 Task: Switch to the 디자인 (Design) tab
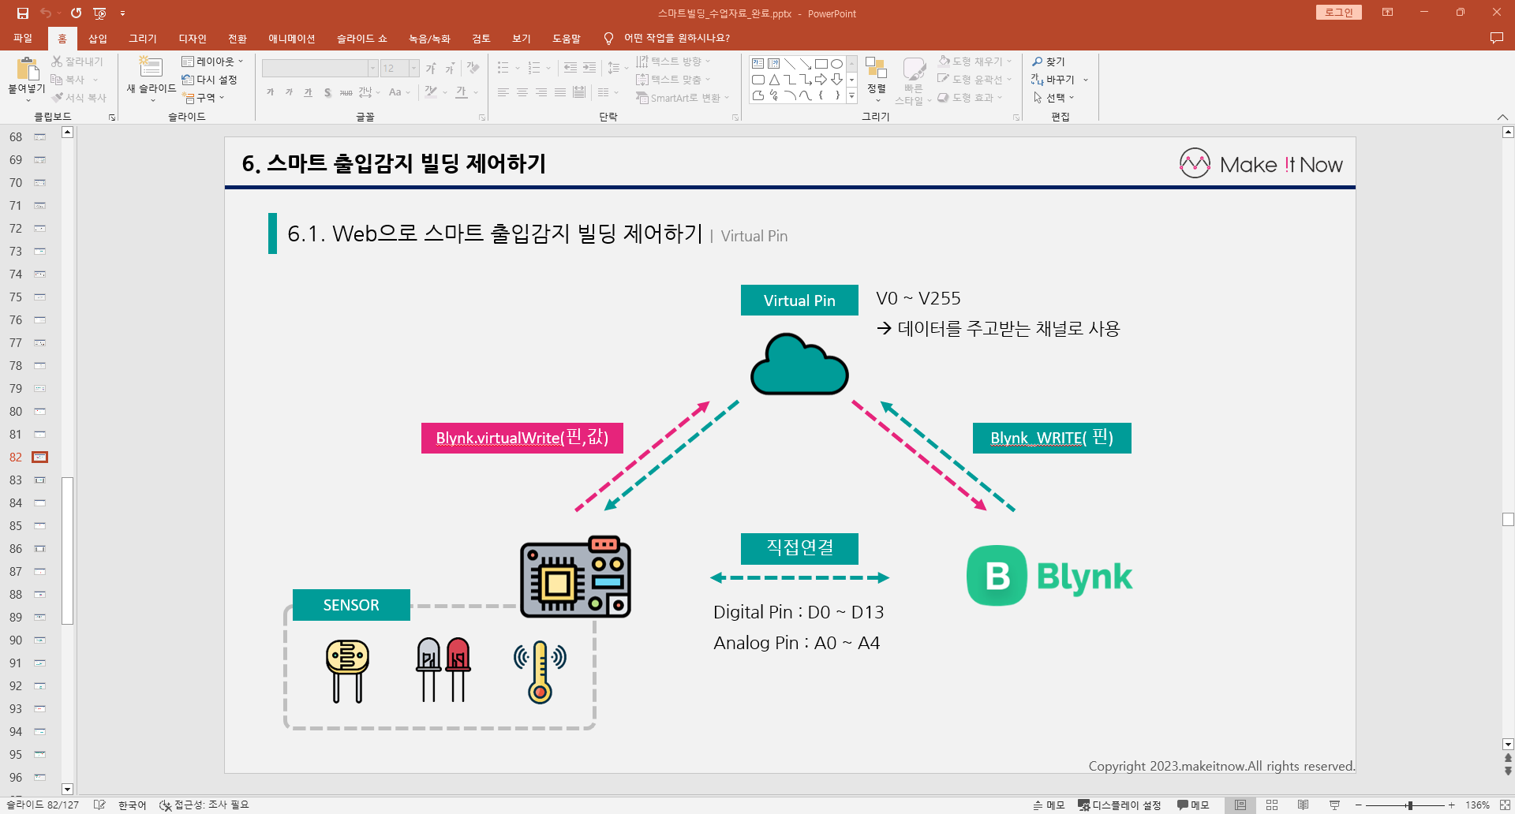(x=193, y=38)
